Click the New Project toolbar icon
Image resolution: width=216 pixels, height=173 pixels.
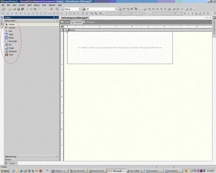pyautogui.click(x=3, y=9)
